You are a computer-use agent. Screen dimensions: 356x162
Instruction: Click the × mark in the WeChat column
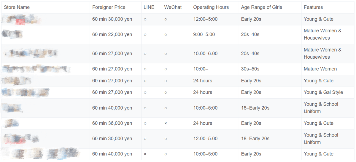pyautogui.click(x=166, y=123)
